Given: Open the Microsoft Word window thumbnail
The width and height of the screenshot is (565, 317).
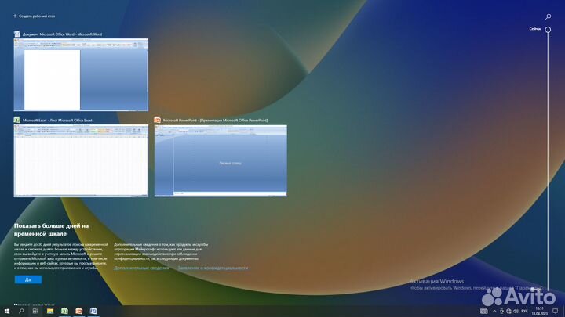Looking at the screenshot, I should (x=81, y=75).
